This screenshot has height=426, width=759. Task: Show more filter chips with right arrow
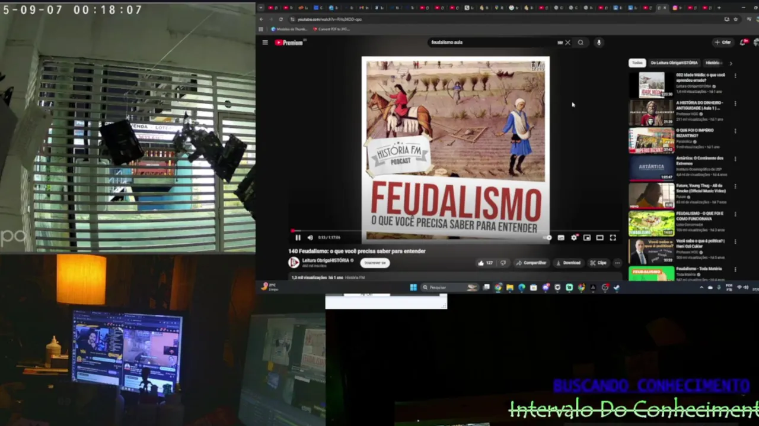[x=731, y=63]
